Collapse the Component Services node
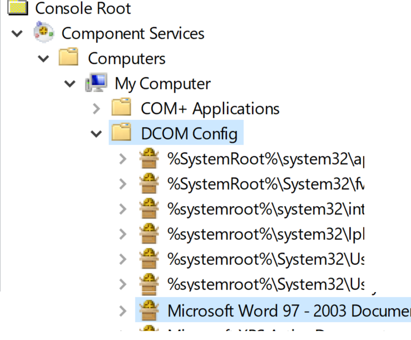 18,33
